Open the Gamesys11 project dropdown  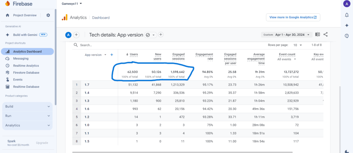coord(72,4)
